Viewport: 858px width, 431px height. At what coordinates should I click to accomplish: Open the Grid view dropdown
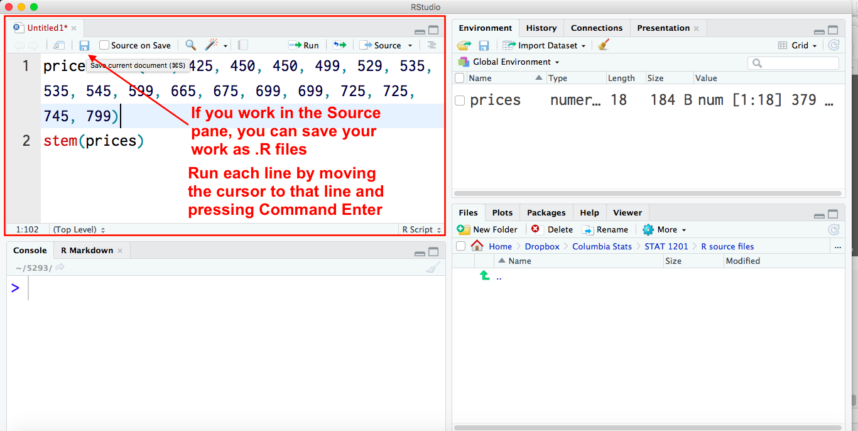point(798,45)
